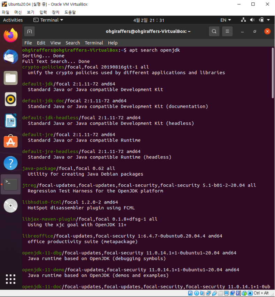The image size is (275, 297).
Task: Click VirtualBox display status icon
Action: 226,293
